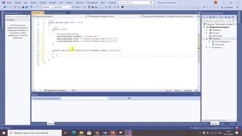Click the bookmark toolbar icon
This screenshot has height=136, width=242.
tap(123, 7)
